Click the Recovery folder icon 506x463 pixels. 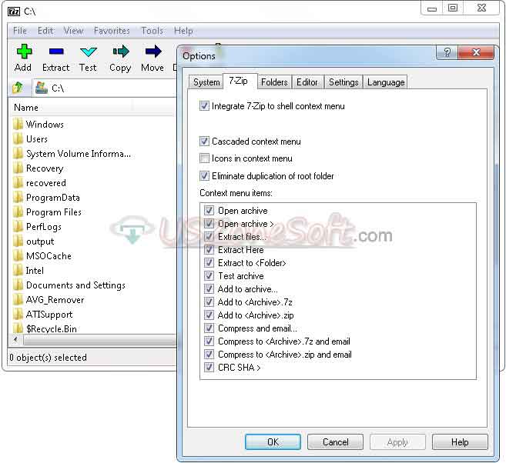(18, 168)
